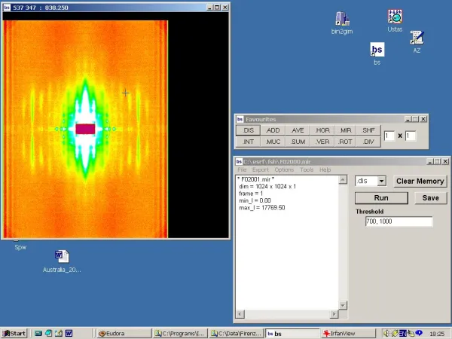Click the second binning factor input field
The height and width of the screenshot is (339, 452).
tap(411, 136)
